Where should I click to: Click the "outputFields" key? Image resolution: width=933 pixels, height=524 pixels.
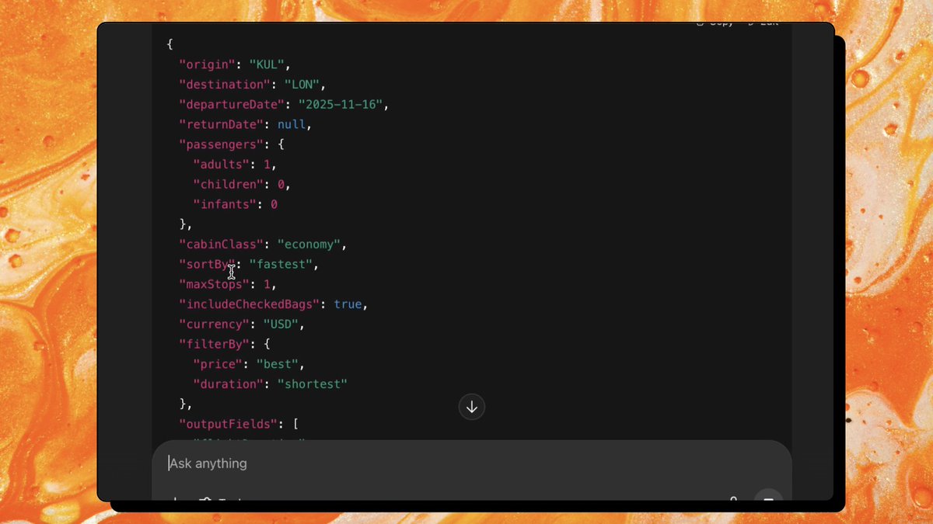click(x=229, y=424)
